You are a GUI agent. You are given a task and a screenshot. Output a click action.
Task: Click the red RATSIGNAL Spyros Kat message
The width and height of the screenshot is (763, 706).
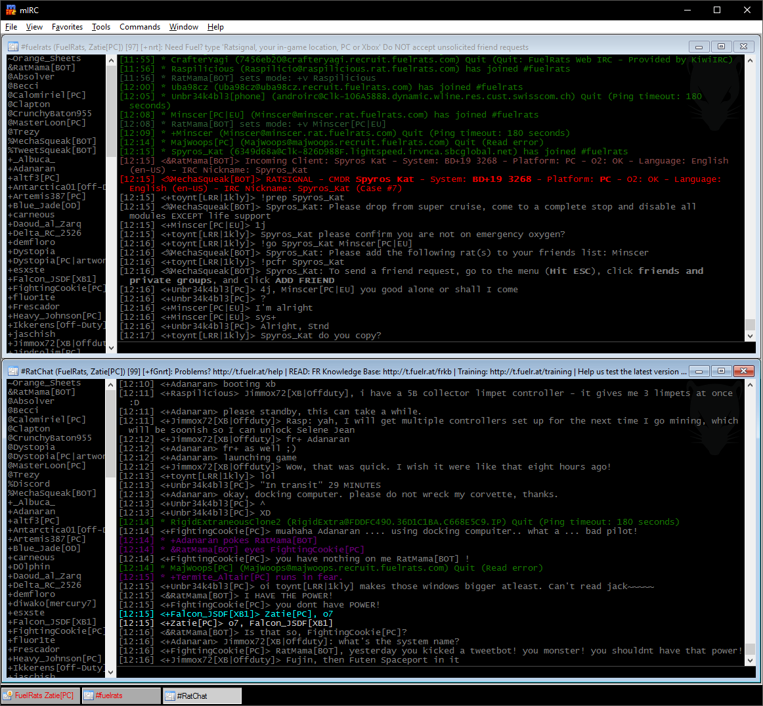[x=420, y=183]
